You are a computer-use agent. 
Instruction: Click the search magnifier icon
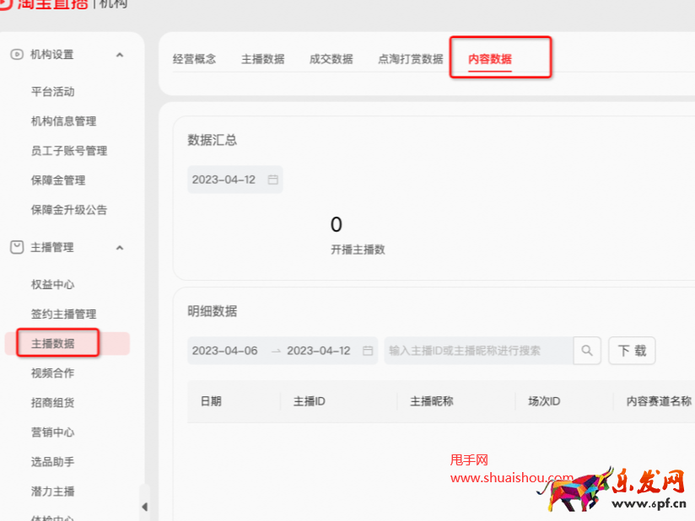point(587,350)
